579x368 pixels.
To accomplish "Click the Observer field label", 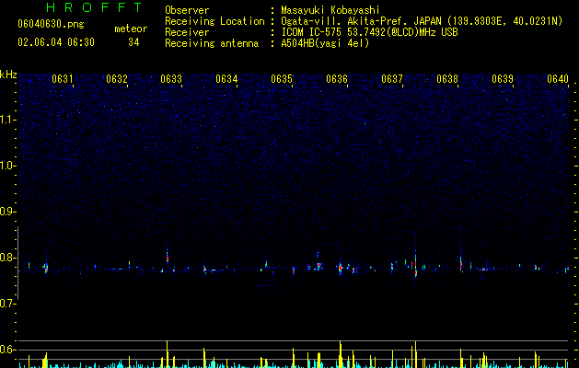I will pyautogui.click(x=187, y=10).
